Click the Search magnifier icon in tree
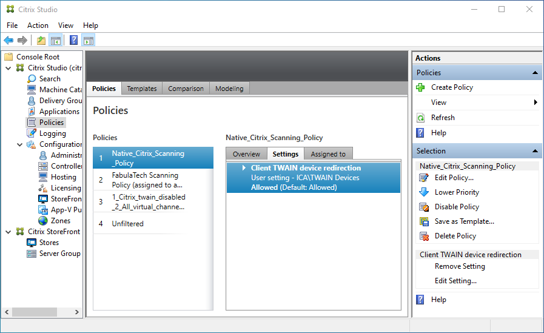 click(32, 79)
